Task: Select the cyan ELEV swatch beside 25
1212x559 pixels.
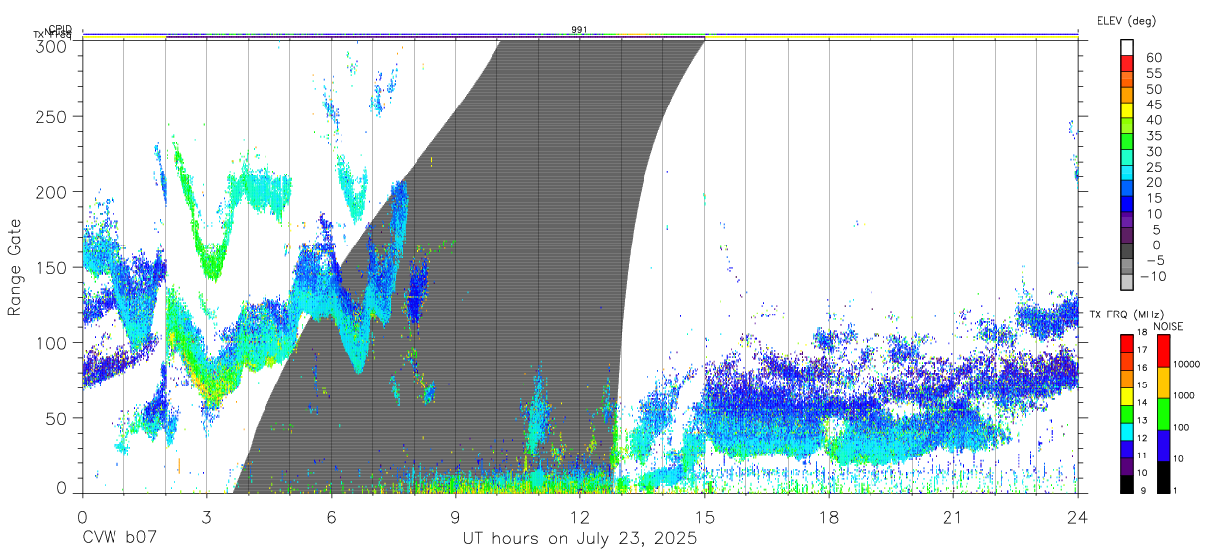Action: point(1127,173)
